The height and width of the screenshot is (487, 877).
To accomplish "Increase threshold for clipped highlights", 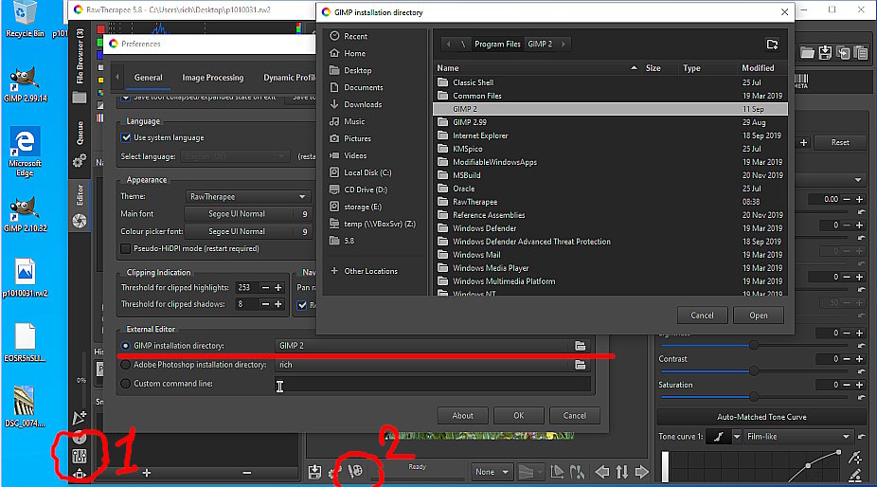I will tap(278, 288).
